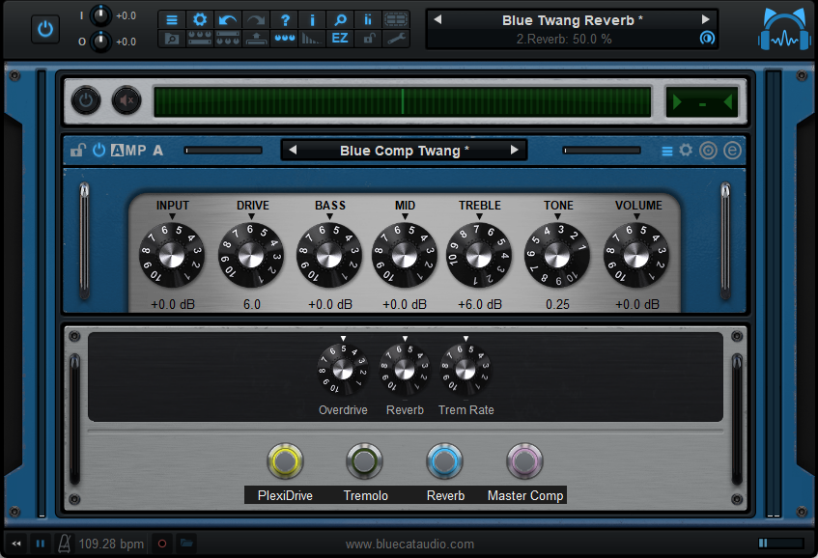The height and width of the screenshot is (558, 818).
Task: Toggle the Reverb footswitch
Action: [x=444, y=461]
